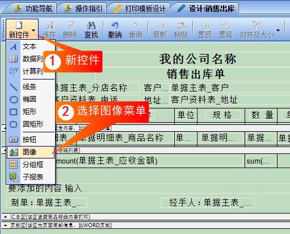Click the 规格 column header
The image size is (290, 234).
[222, 115]
